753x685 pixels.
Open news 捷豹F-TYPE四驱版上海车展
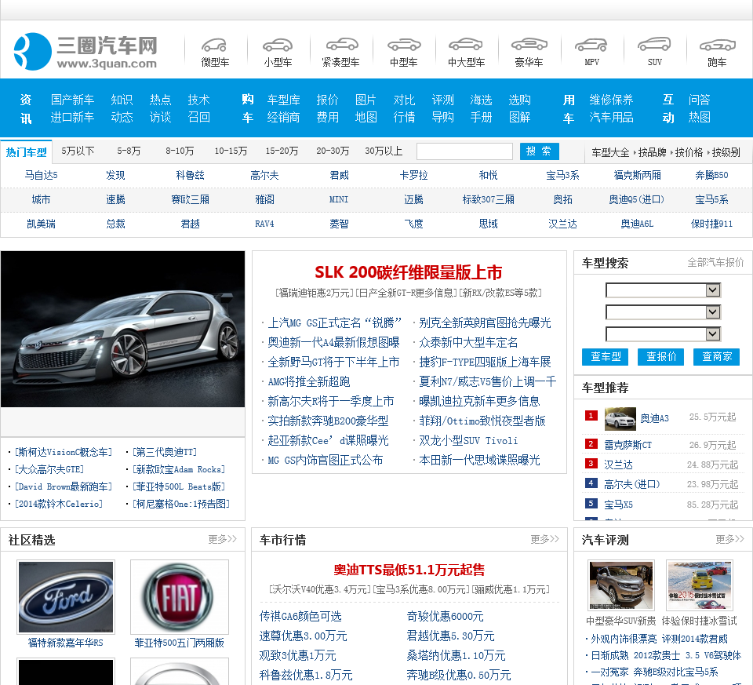[x=485, y=362]
